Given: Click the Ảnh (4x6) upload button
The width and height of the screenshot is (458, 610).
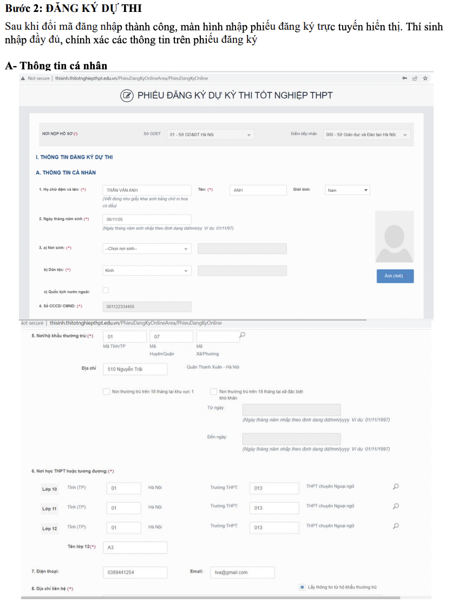Looking at the screenshot, I should pyautogui.click(x=395, y=276).
